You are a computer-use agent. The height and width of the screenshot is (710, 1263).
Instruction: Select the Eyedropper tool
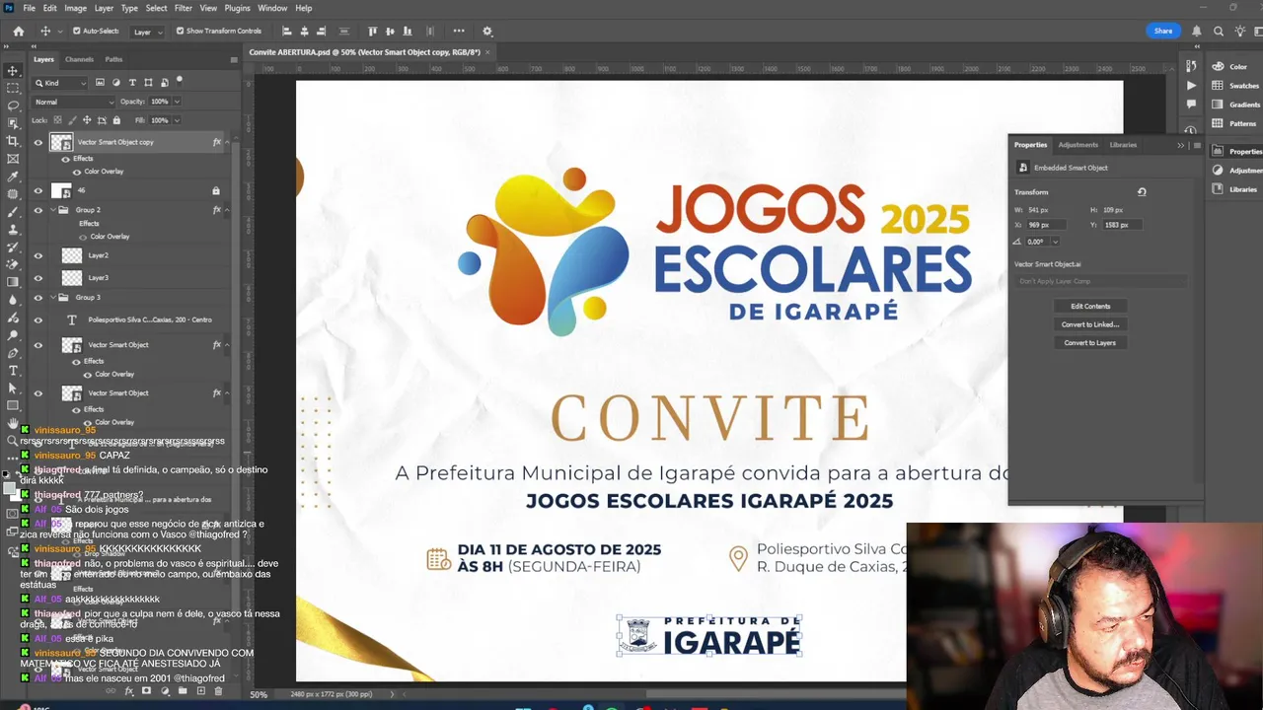click(13, 177)
